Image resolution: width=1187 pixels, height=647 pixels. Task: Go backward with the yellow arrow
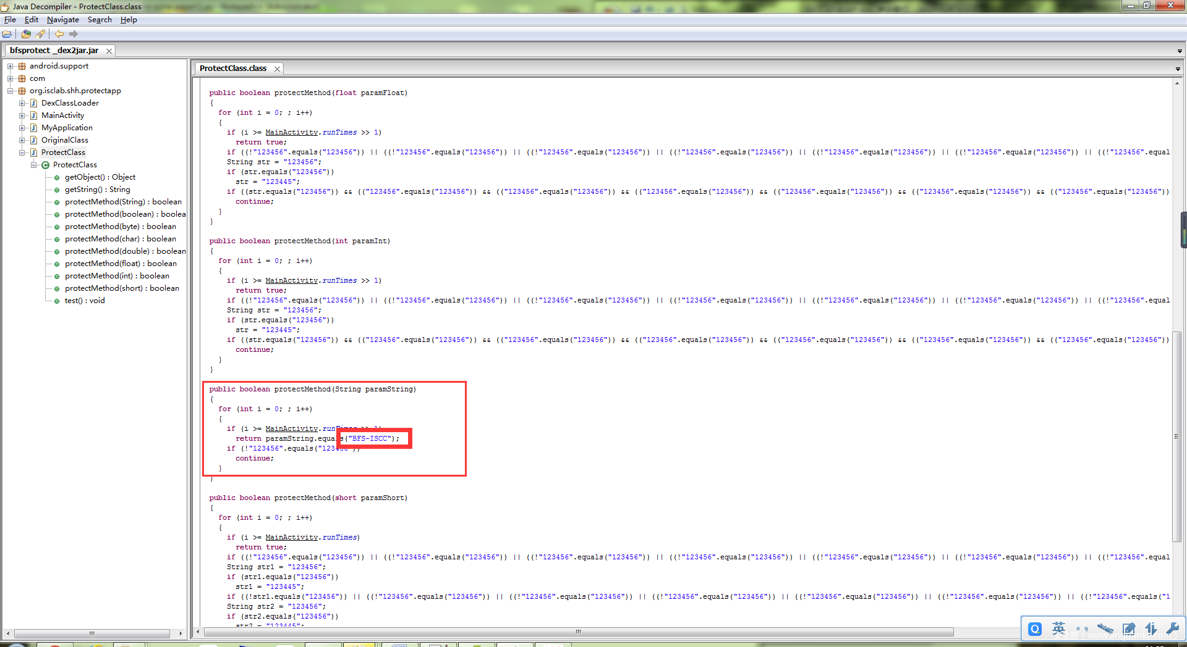[x=59, y=34]
